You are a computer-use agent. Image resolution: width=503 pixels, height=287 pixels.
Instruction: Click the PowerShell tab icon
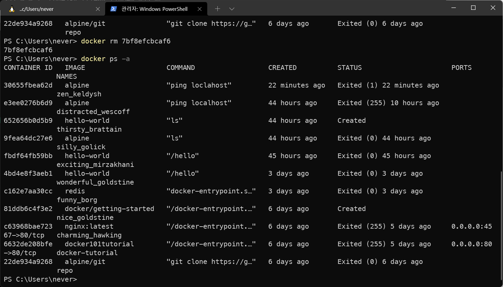tap(114, 9)
